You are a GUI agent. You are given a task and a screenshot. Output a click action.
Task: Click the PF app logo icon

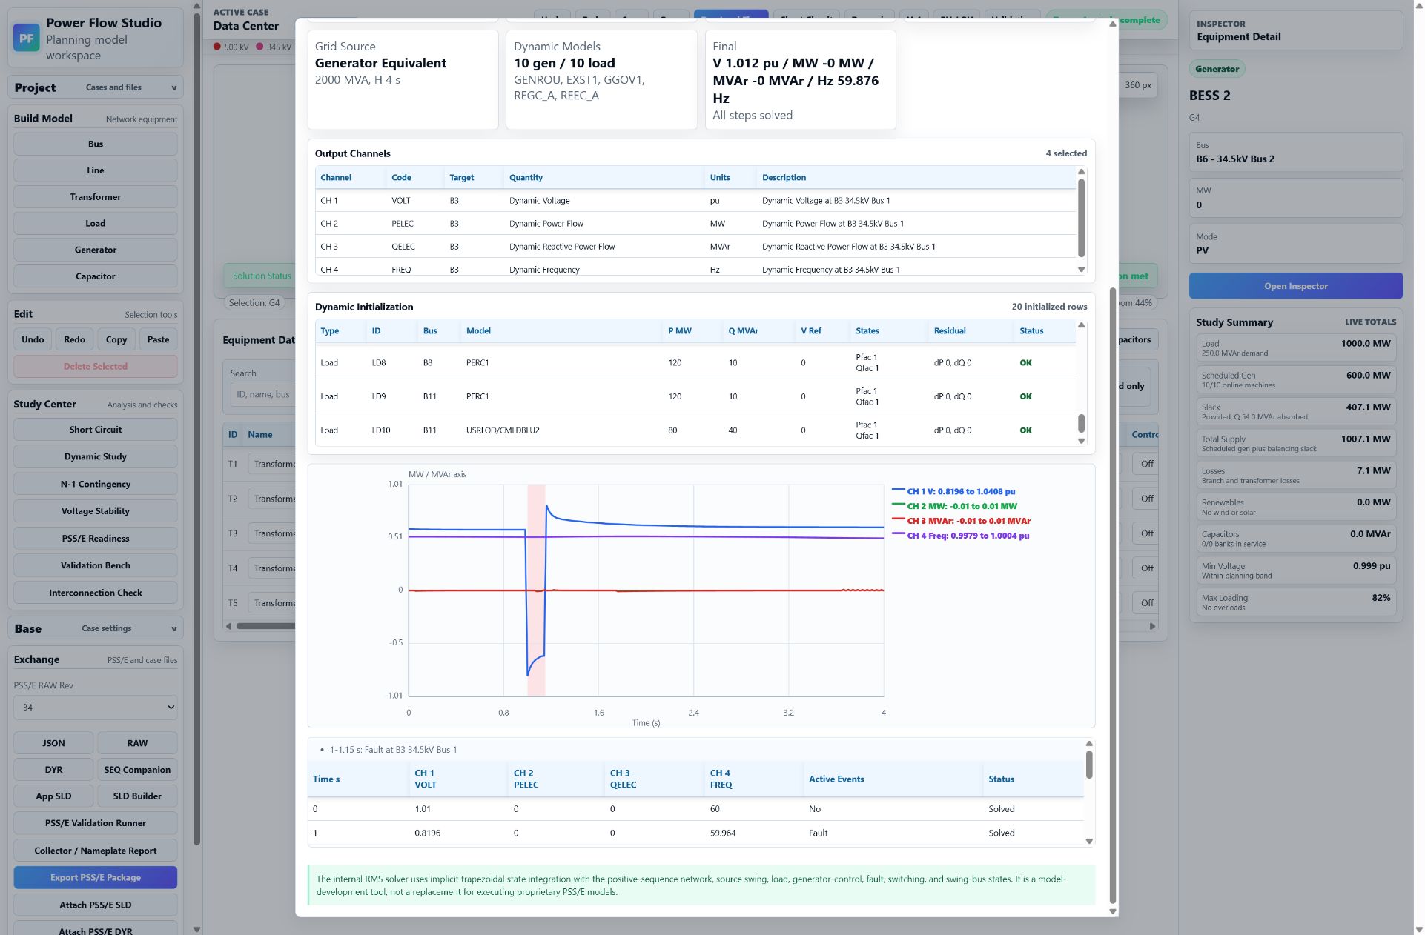[x=26, y=39]
